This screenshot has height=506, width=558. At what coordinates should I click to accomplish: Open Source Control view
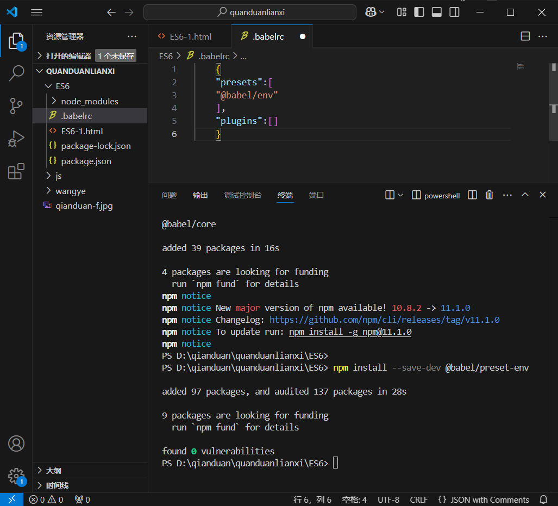(x=16, y=106)
